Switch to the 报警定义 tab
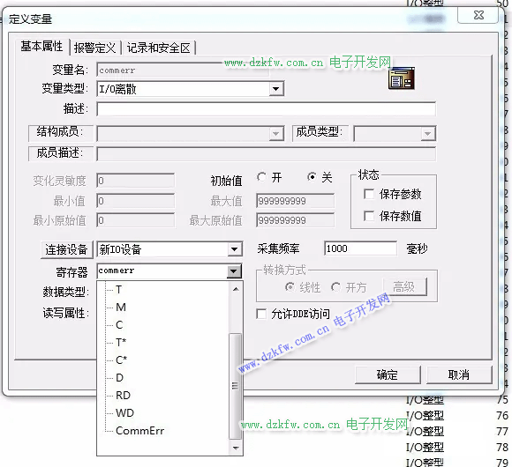Viewport: 512px width, 467px height. coord(94,48)
